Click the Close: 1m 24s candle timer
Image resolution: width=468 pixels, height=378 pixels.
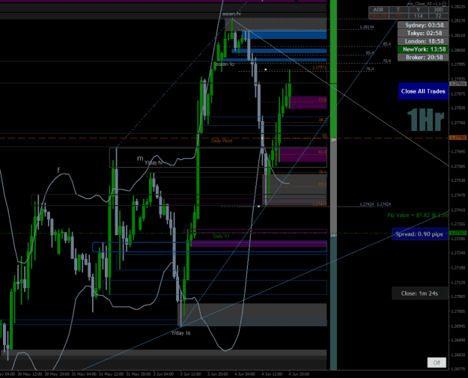pyautogui.click(x=419, y=293)
